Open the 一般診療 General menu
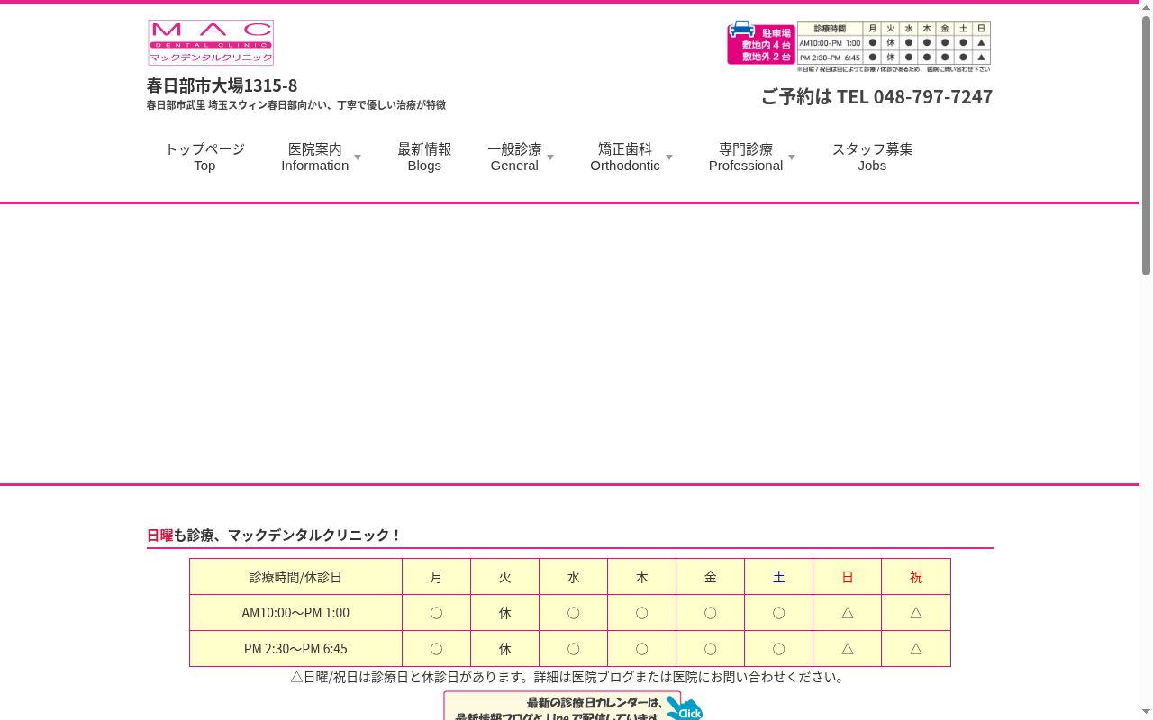This screenshot has height=720, width=1153. coord(514,157)
